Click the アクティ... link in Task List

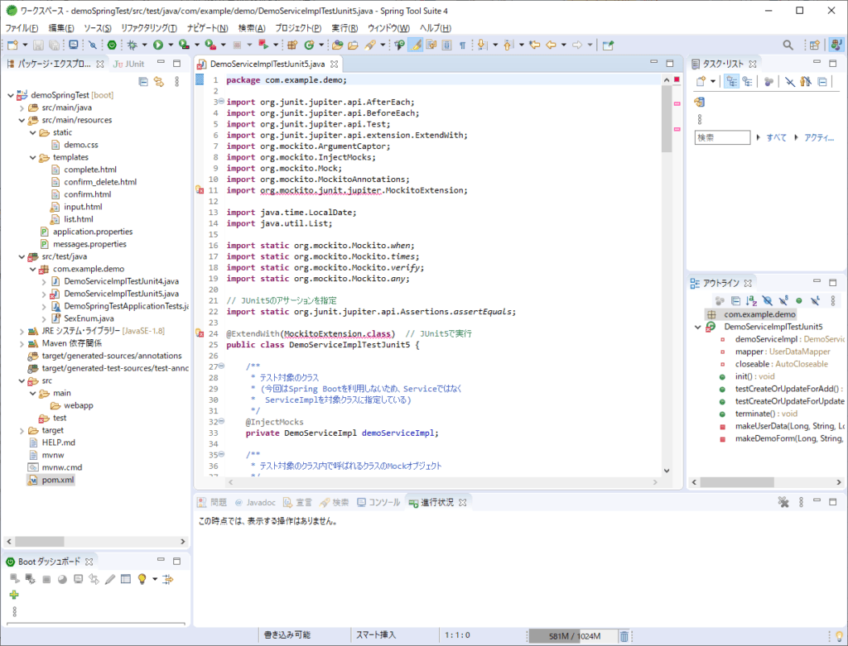(x=819, y=138)
